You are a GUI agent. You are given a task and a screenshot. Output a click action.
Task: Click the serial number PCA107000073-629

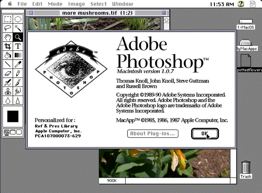point(58,136)
